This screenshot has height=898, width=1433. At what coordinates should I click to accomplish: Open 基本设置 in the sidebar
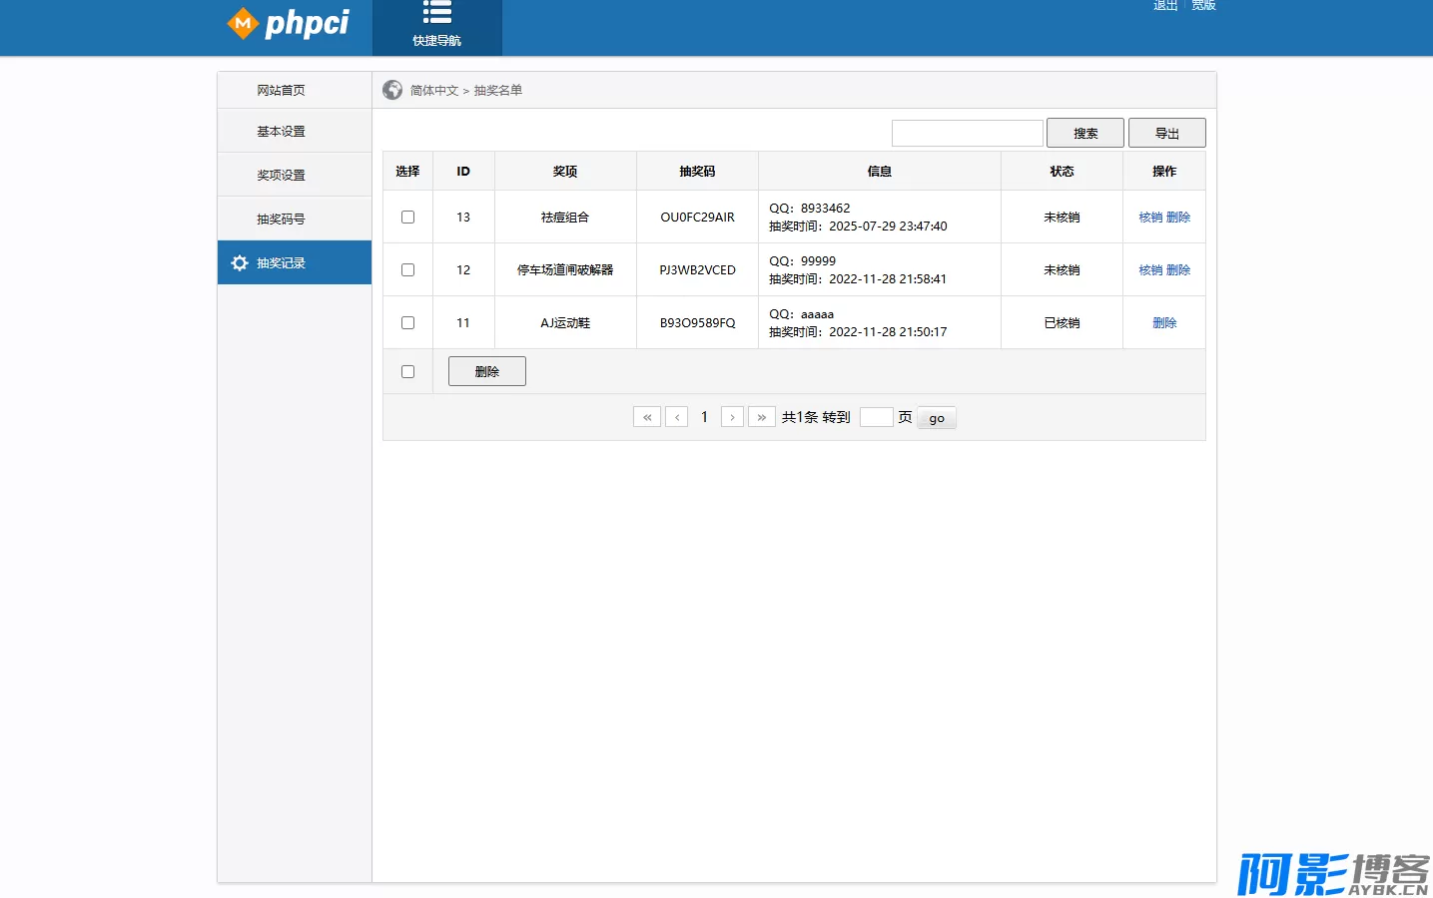[x=281, y=132]
